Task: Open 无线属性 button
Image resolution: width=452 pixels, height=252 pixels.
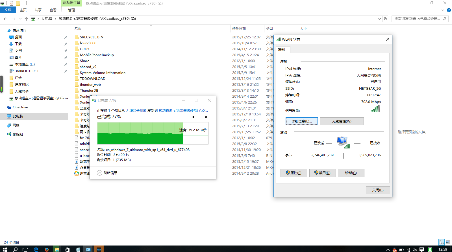Action: 342,121
